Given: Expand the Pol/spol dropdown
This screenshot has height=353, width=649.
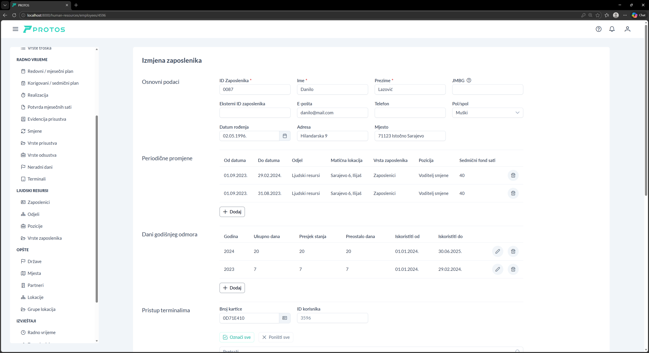Looking at the screenshot, I should pyautogui.click(x=487, y=113).
